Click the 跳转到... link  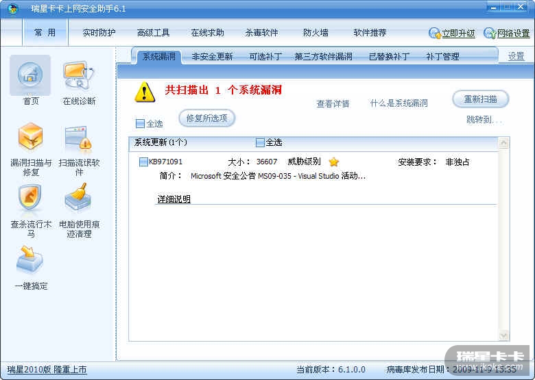click(484, 120)
